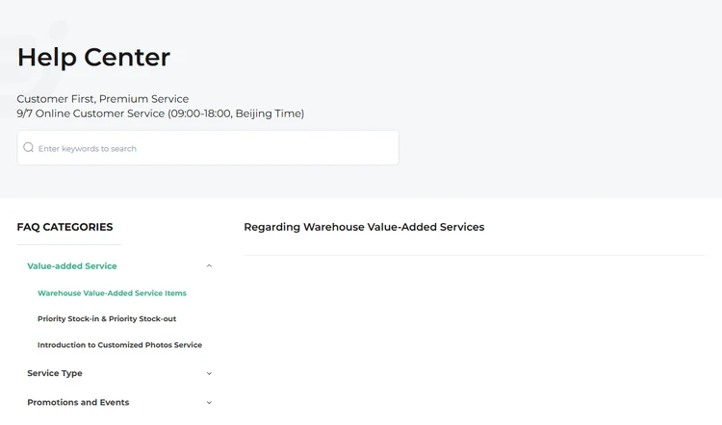The width and height of the screenshot is (722, 425).
Task: Open Introduction to Customized Photos Service
Action: coord(119,345)
